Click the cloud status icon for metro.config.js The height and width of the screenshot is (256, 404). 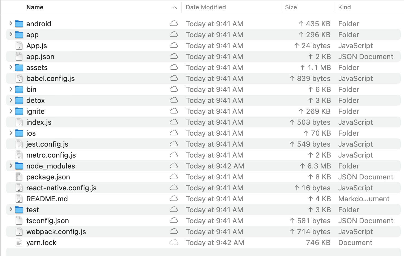(174, 155)
